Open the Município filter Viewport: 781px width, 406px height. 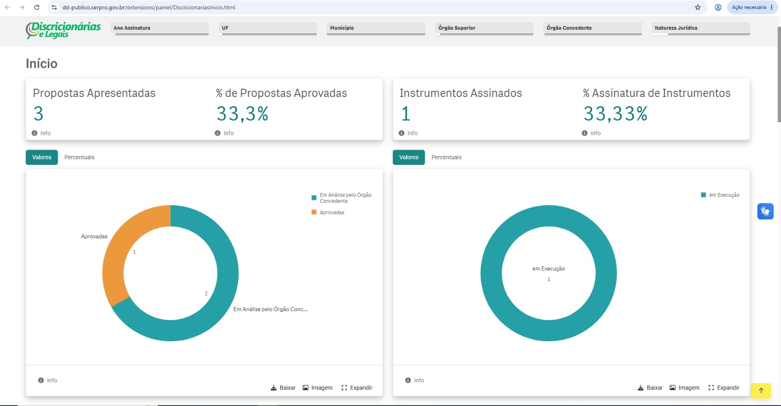click(376, 28)
